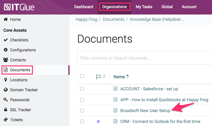Click the Tickets tag icon

[x=5, y=120]
